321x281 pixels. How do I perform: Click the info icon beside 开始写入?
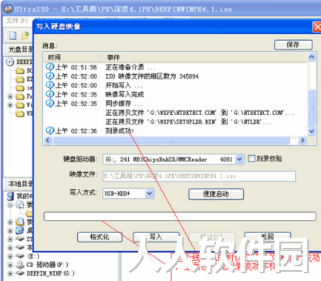click(49, 85)
